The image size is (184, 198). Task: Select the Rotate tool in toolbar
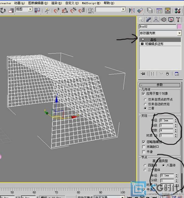(x=3, y=10)
